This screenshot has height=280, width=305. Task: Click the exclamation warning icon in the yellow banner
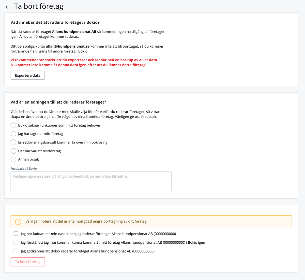pyautogui.click(x=18, y=222)
